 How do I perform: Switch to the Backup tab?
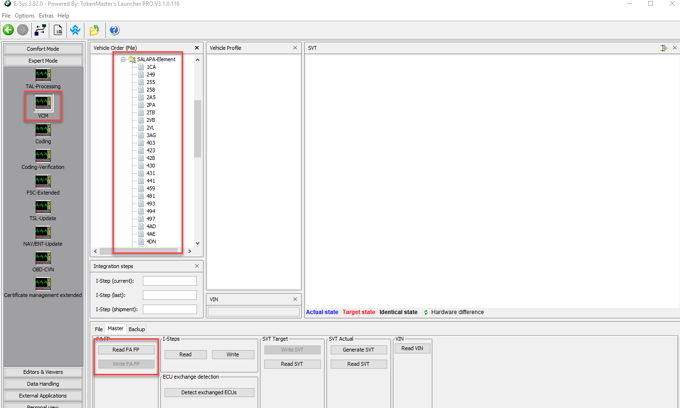point(137,329)
